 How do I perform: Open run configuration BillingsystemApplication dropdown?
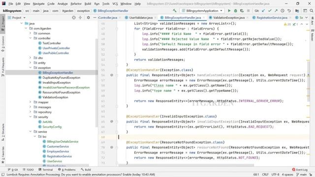(202, 11)
